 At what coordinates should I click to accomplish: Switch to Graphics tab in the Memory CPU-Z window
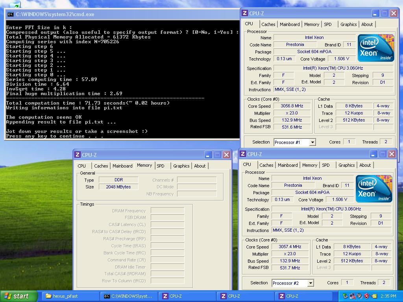pyautogui.click(x=181, y=166)
